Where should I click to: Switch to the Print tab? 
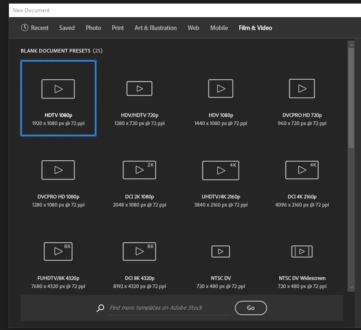(118, 28)
